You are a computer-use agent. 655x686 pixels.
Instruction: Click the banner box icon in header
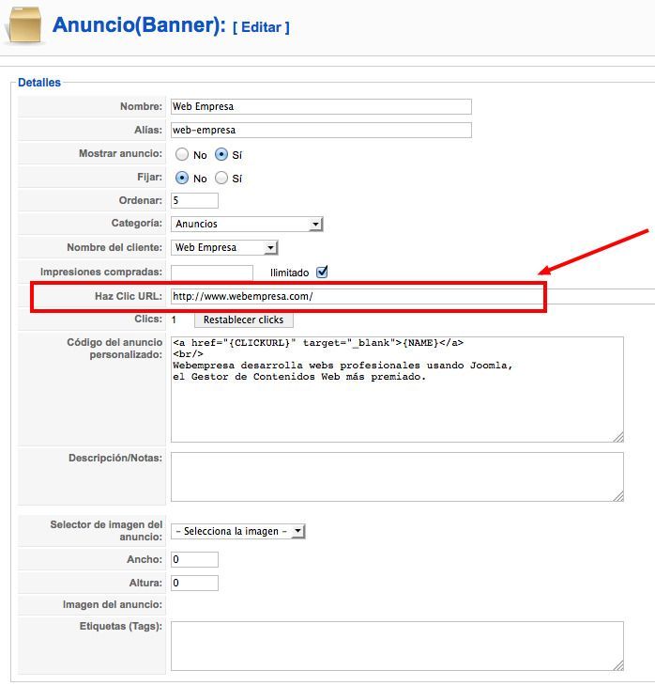pos(23,25)
